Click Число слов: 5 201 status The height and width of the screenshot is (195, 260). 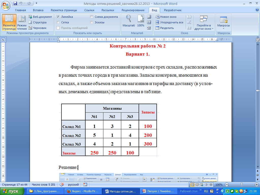[x=44, y=185]
